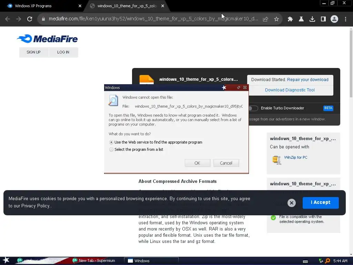Click the green arrow tray icon

pos(321,261)
